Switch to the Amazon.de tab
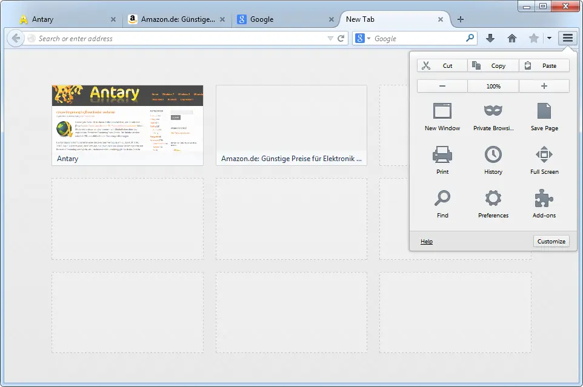 click(x=177, y=19)
